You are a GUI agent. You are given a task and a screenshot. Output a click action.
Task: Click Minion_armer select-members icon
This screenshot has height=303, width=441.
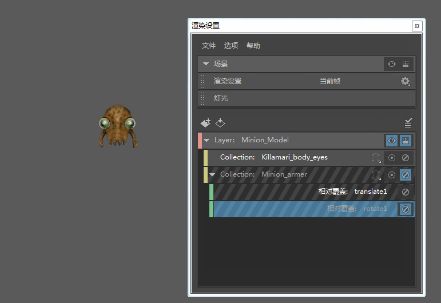pyautogui.click(x=376, y=175)
